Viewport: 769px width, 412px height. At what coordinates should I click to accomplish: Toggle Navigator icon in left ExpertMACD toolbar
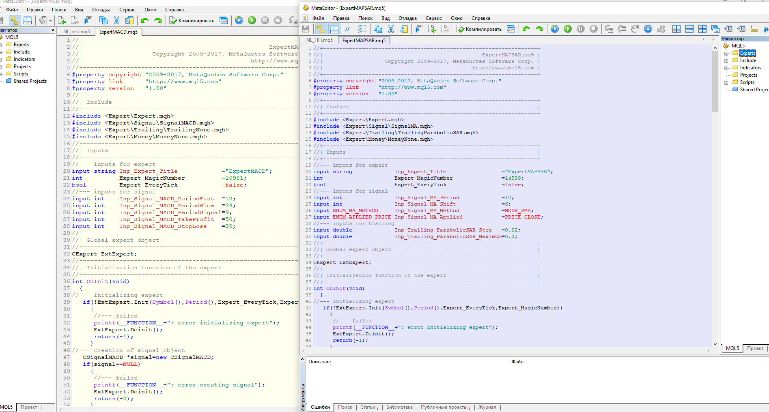click(x=15, y=20)
